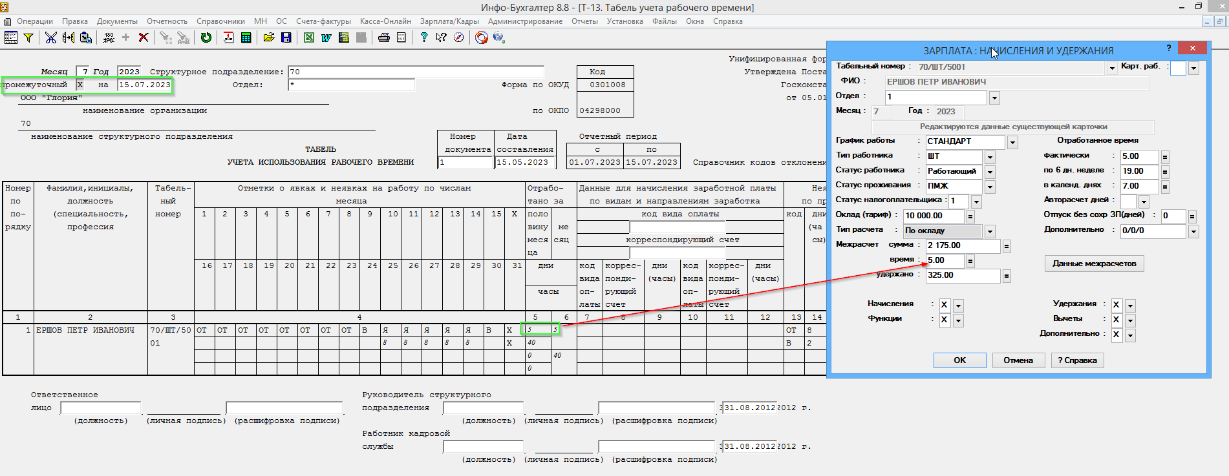Open the Авторасчет дней dropdown

pyautogui.click(x=1144, y=202)
